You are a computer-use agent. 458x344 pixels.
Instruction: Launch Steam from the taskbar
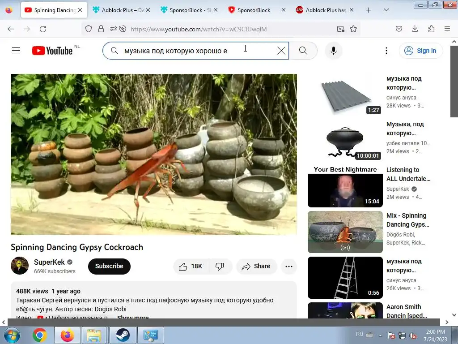123,335
